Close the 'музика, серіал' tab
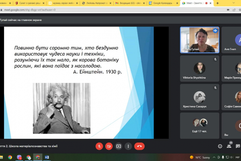Viewport: 241px width, 161px height. (x=77, y=3)
